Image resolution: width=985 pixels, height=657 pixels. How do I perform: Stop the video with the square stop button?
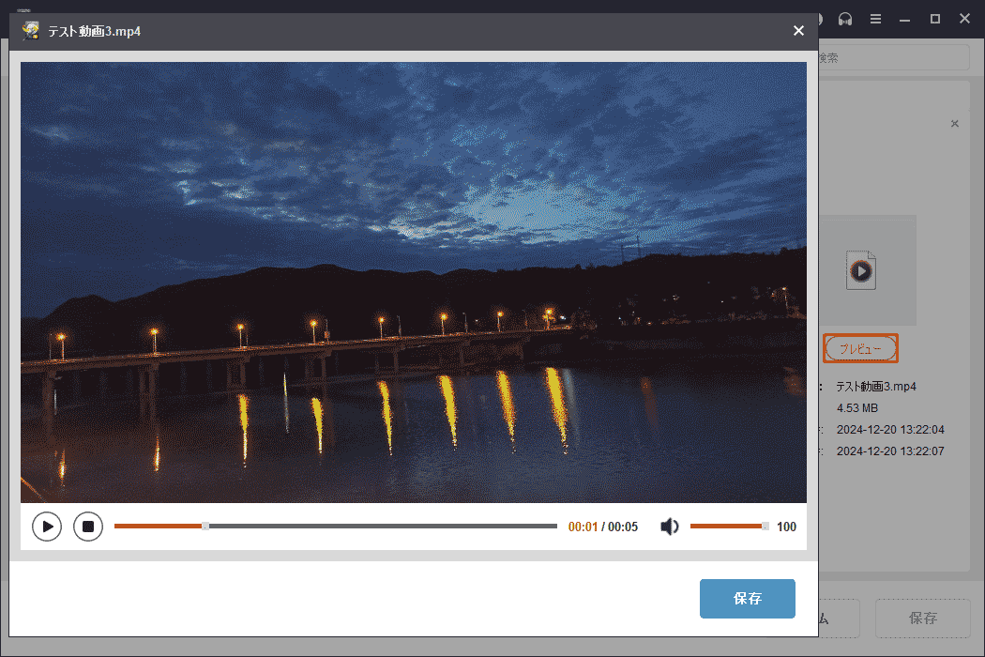88,527
